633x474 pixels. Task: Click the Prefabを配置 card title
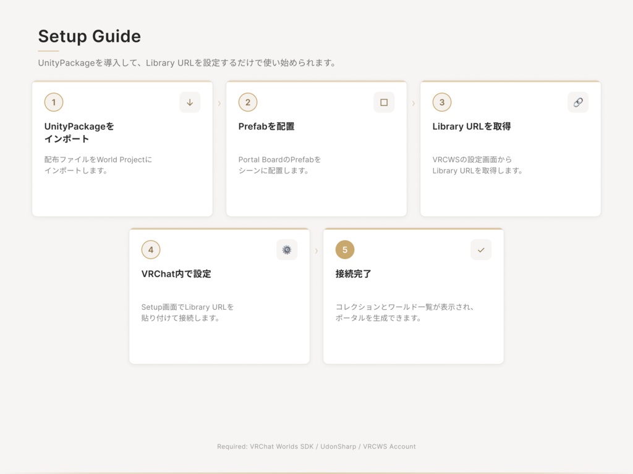pyautogui.click(x=266, y=127)
